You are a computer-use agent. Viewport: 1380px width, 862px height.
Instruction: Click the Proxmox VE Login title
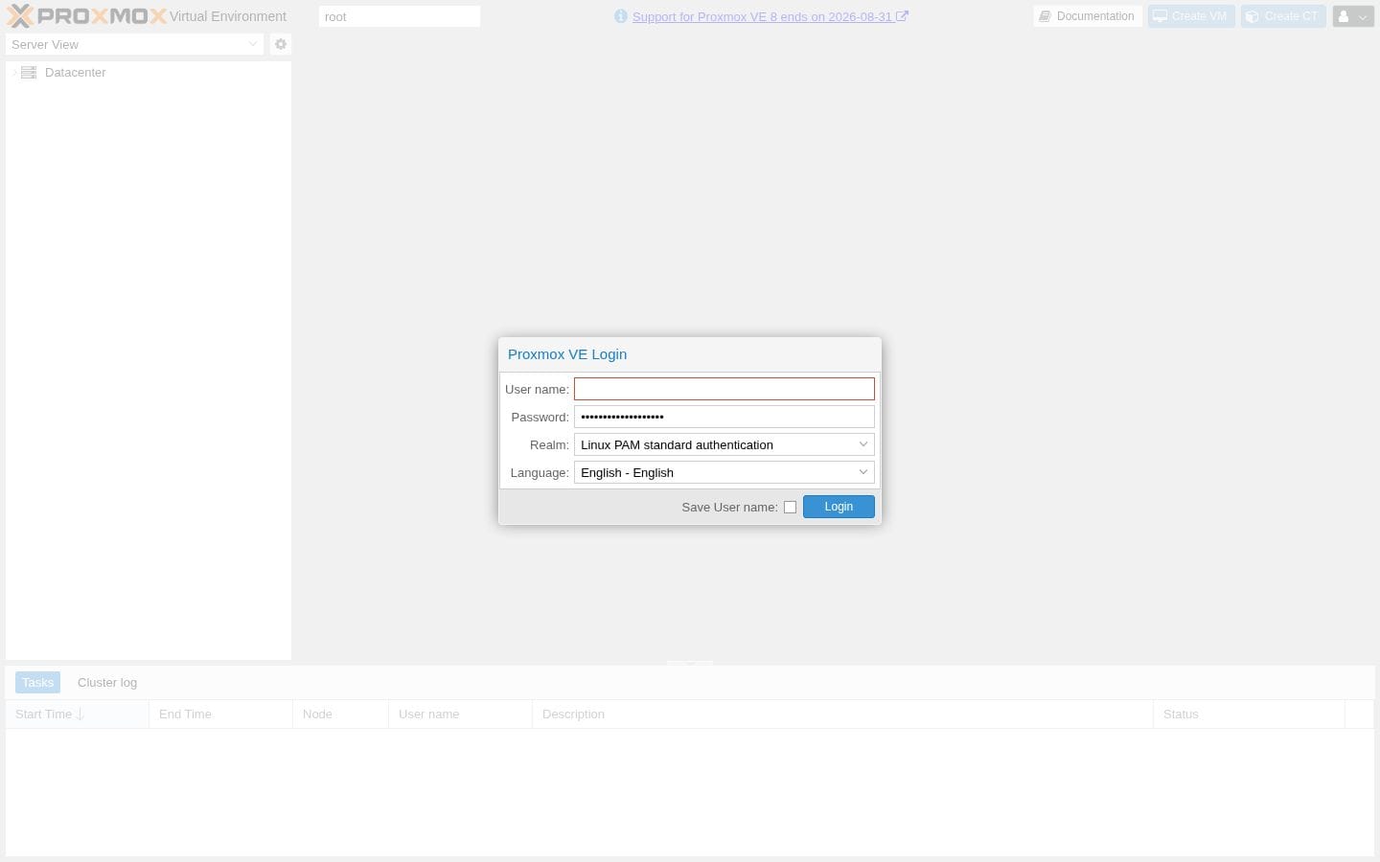[x=567, y=354]
